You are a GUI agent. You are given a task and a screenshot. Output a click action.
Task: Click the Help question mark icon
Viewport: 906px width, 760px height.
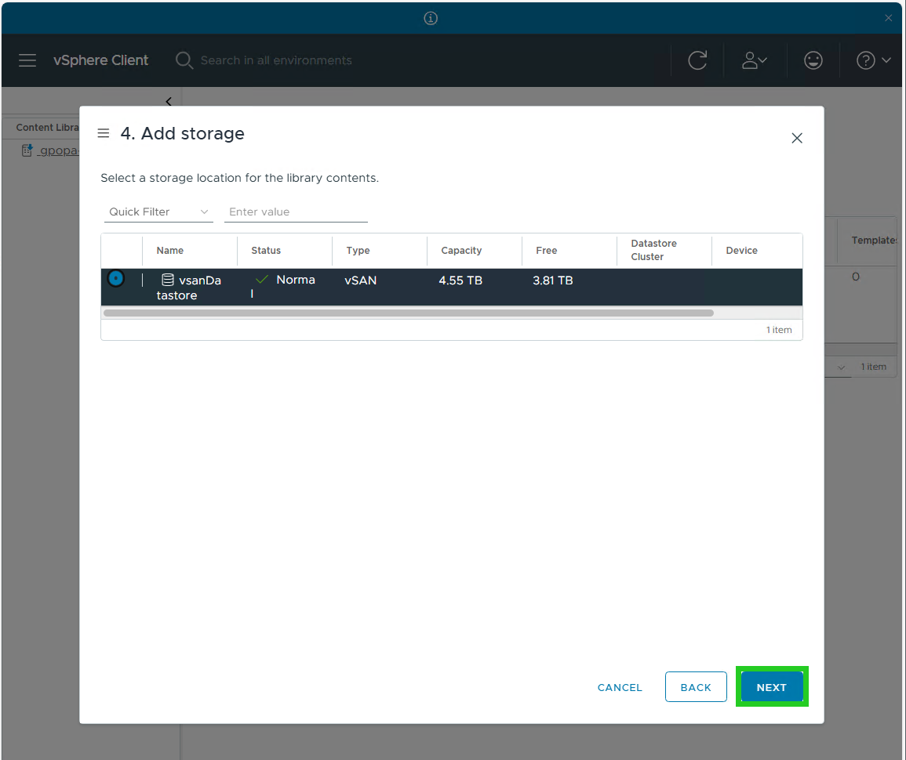pyautogui.click(x=866, y=60)
